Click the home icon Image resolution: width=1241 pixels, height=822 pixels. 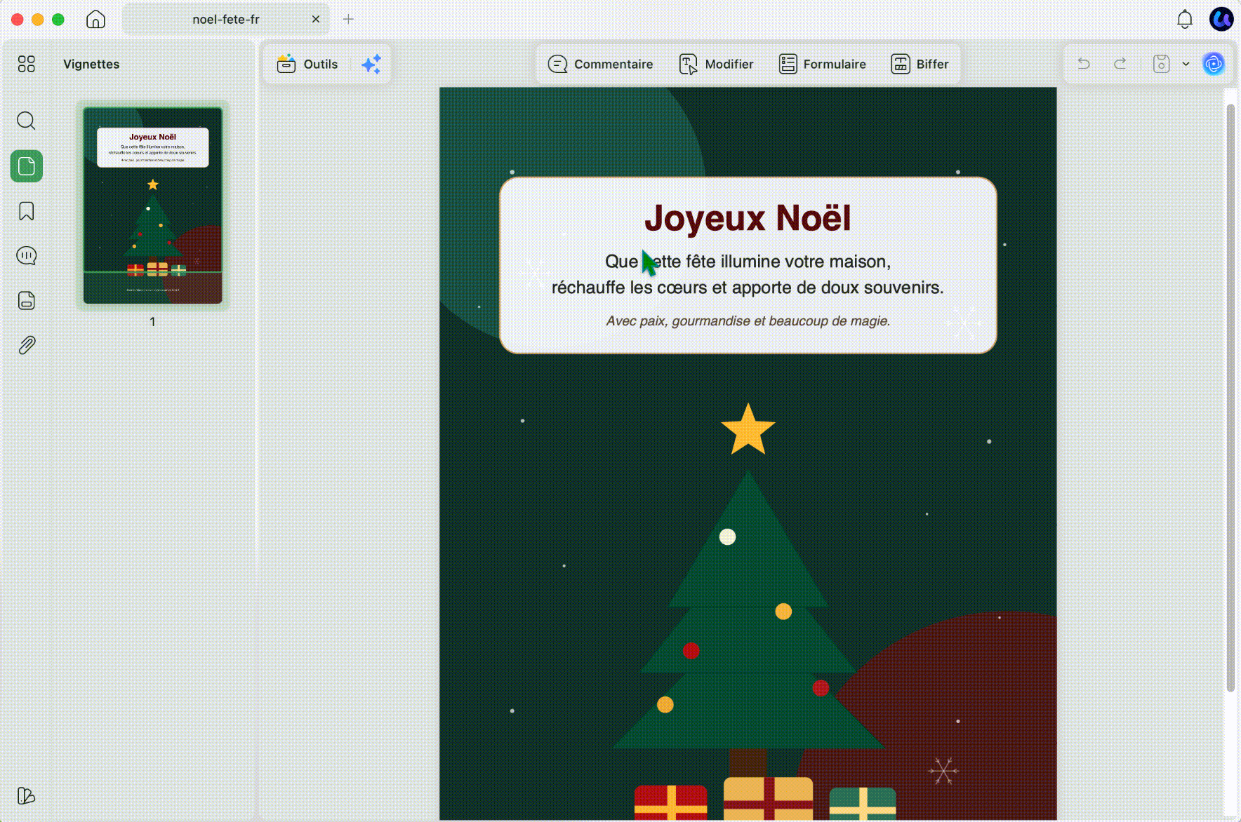95,19
